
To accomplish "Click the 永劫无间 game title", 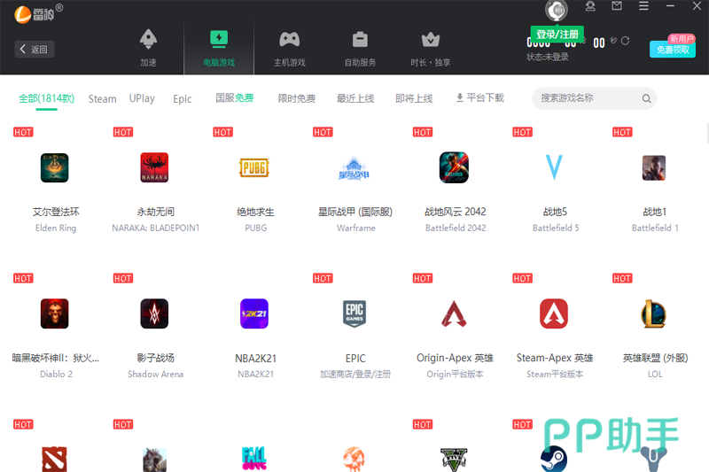I will pos(156,212).
